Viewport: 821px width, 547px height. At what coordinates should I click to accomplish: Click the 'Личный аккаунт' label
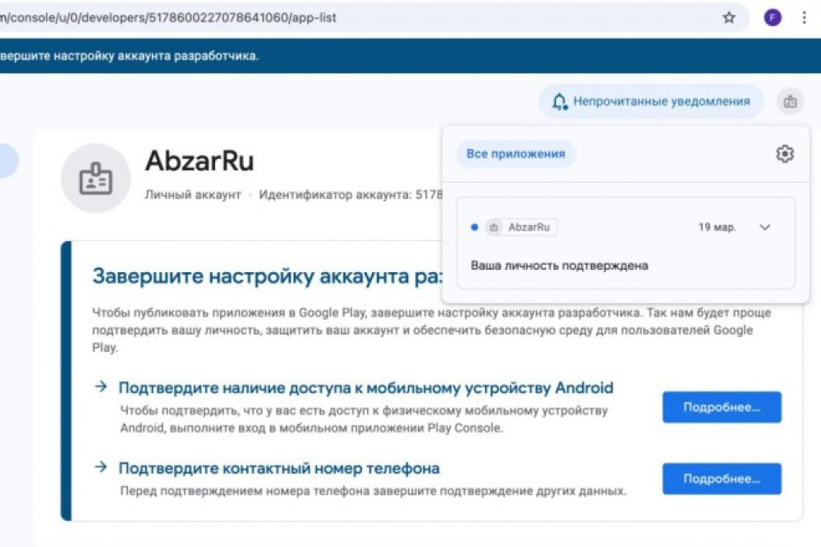pos(193,194)
